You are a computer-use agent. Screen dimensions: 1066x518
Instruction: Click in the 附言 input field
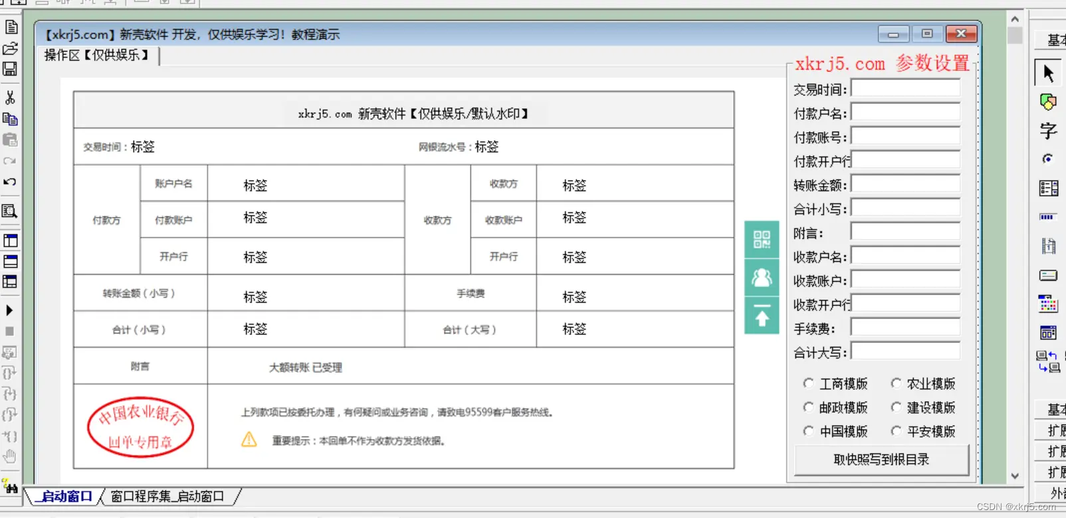click(x=905, y=232)
